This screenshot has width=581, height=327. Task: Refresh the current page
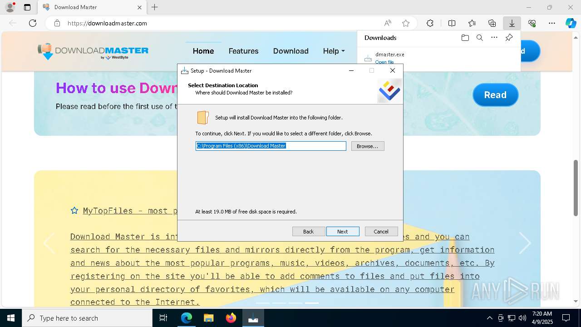point(33,23)
